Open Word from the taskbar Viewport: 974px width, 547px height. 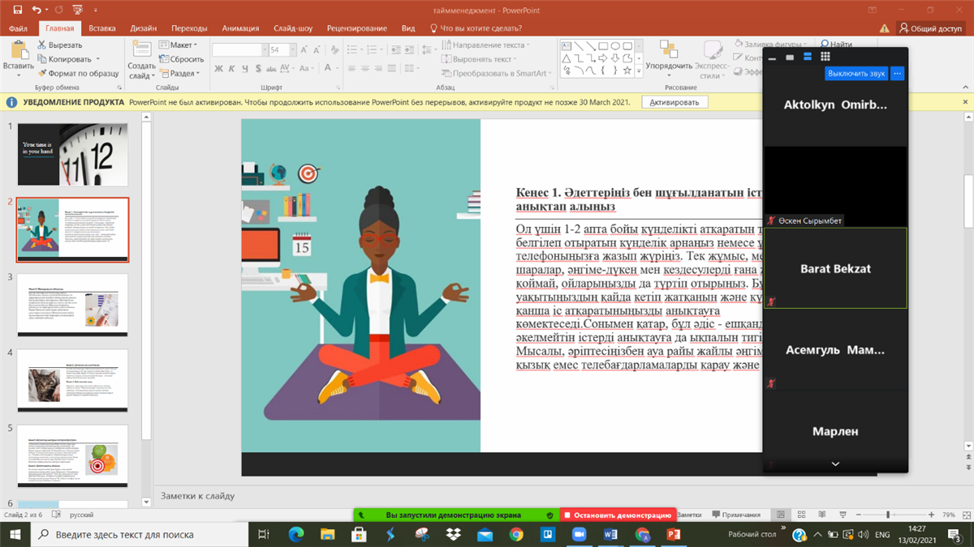coord(611,535)
